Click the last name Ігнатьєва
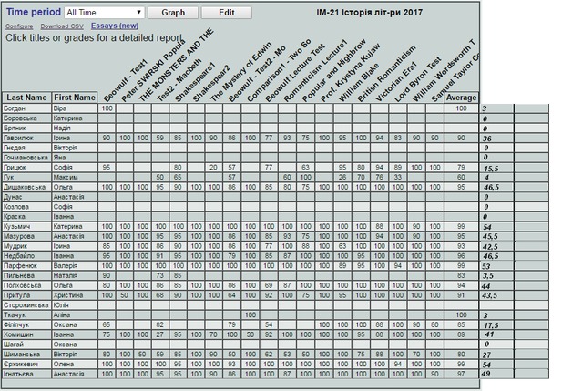562x391 pixels. (18, 375)
